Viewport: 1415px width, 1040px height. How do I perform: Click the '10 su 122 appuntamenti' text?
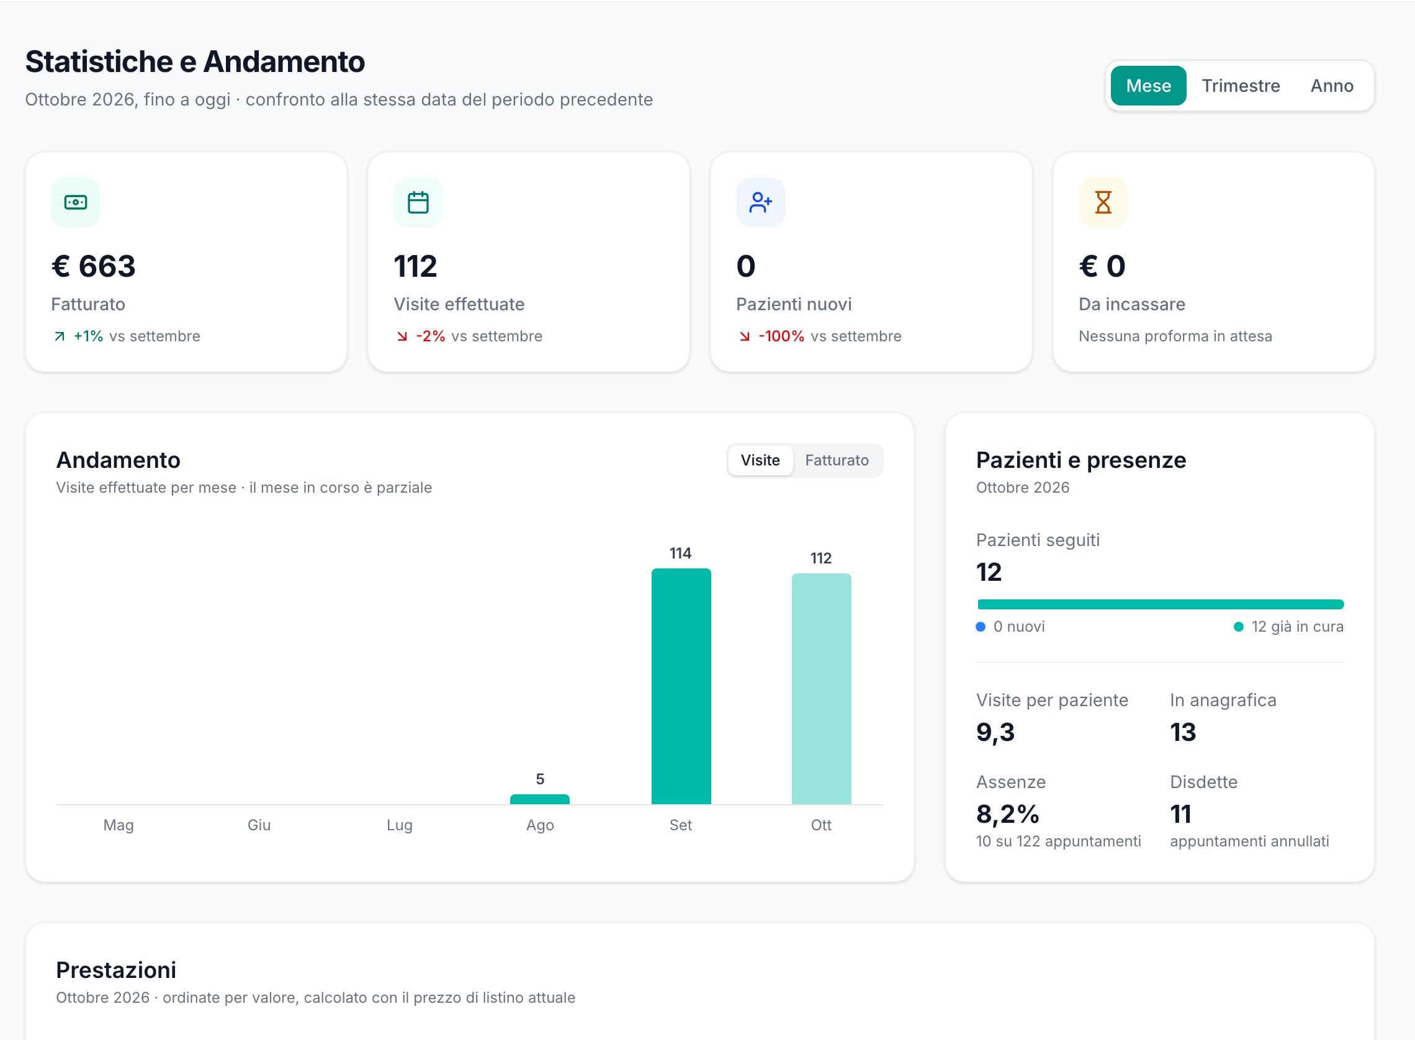pos(1058,841)
